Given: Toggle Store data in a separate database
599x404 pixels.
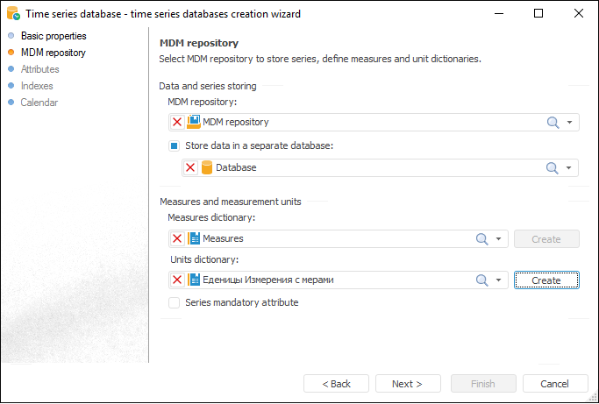Looking at the screenshot, I should pos(175,145).
